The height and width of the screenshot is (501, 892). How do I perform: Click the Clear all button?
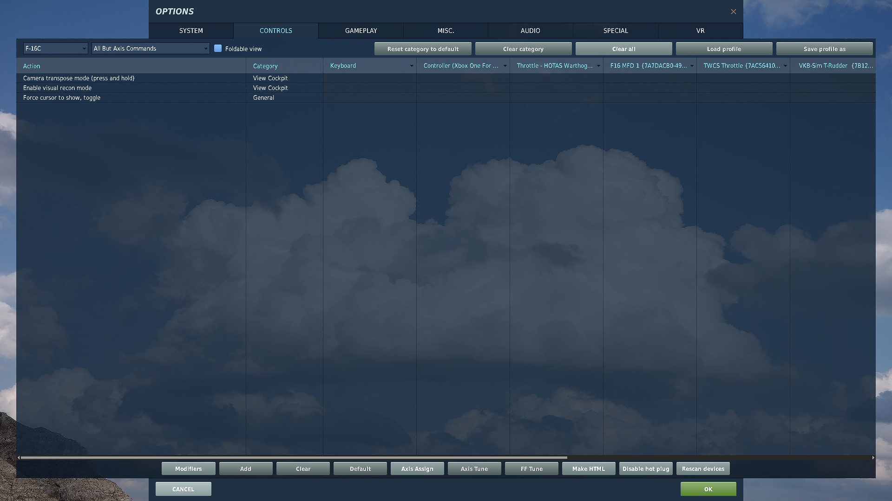(623, 49)
